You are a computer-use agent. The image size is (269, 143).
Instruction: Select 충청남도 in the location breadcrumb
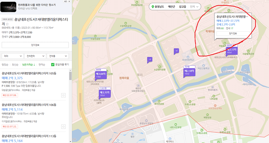click(159, 7)
